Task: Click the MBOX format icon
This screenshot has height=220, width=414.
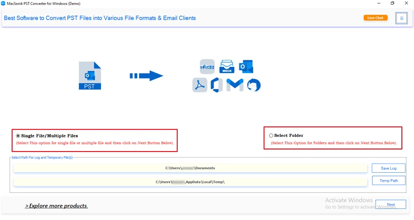Action: 227,66
